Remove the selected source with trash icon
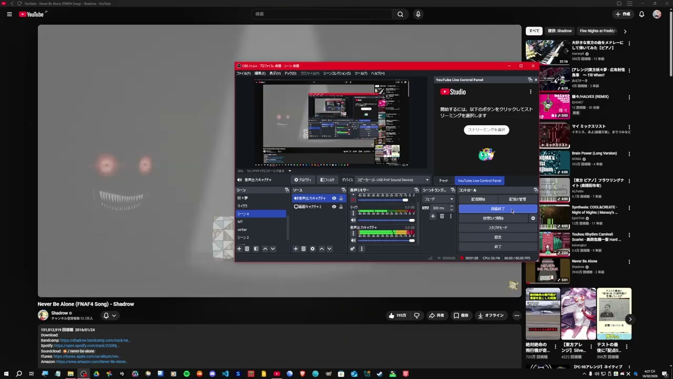Image resolution: width=673 pixels, height=379 pixels. tap(303, 248)
